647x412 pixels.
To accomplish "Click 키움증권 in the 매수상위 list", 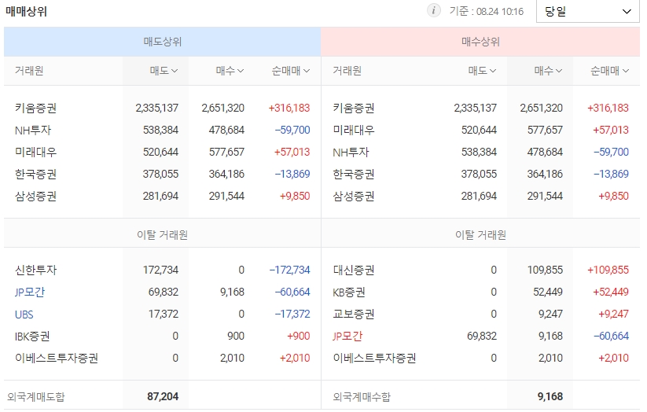I will point(354,109).
